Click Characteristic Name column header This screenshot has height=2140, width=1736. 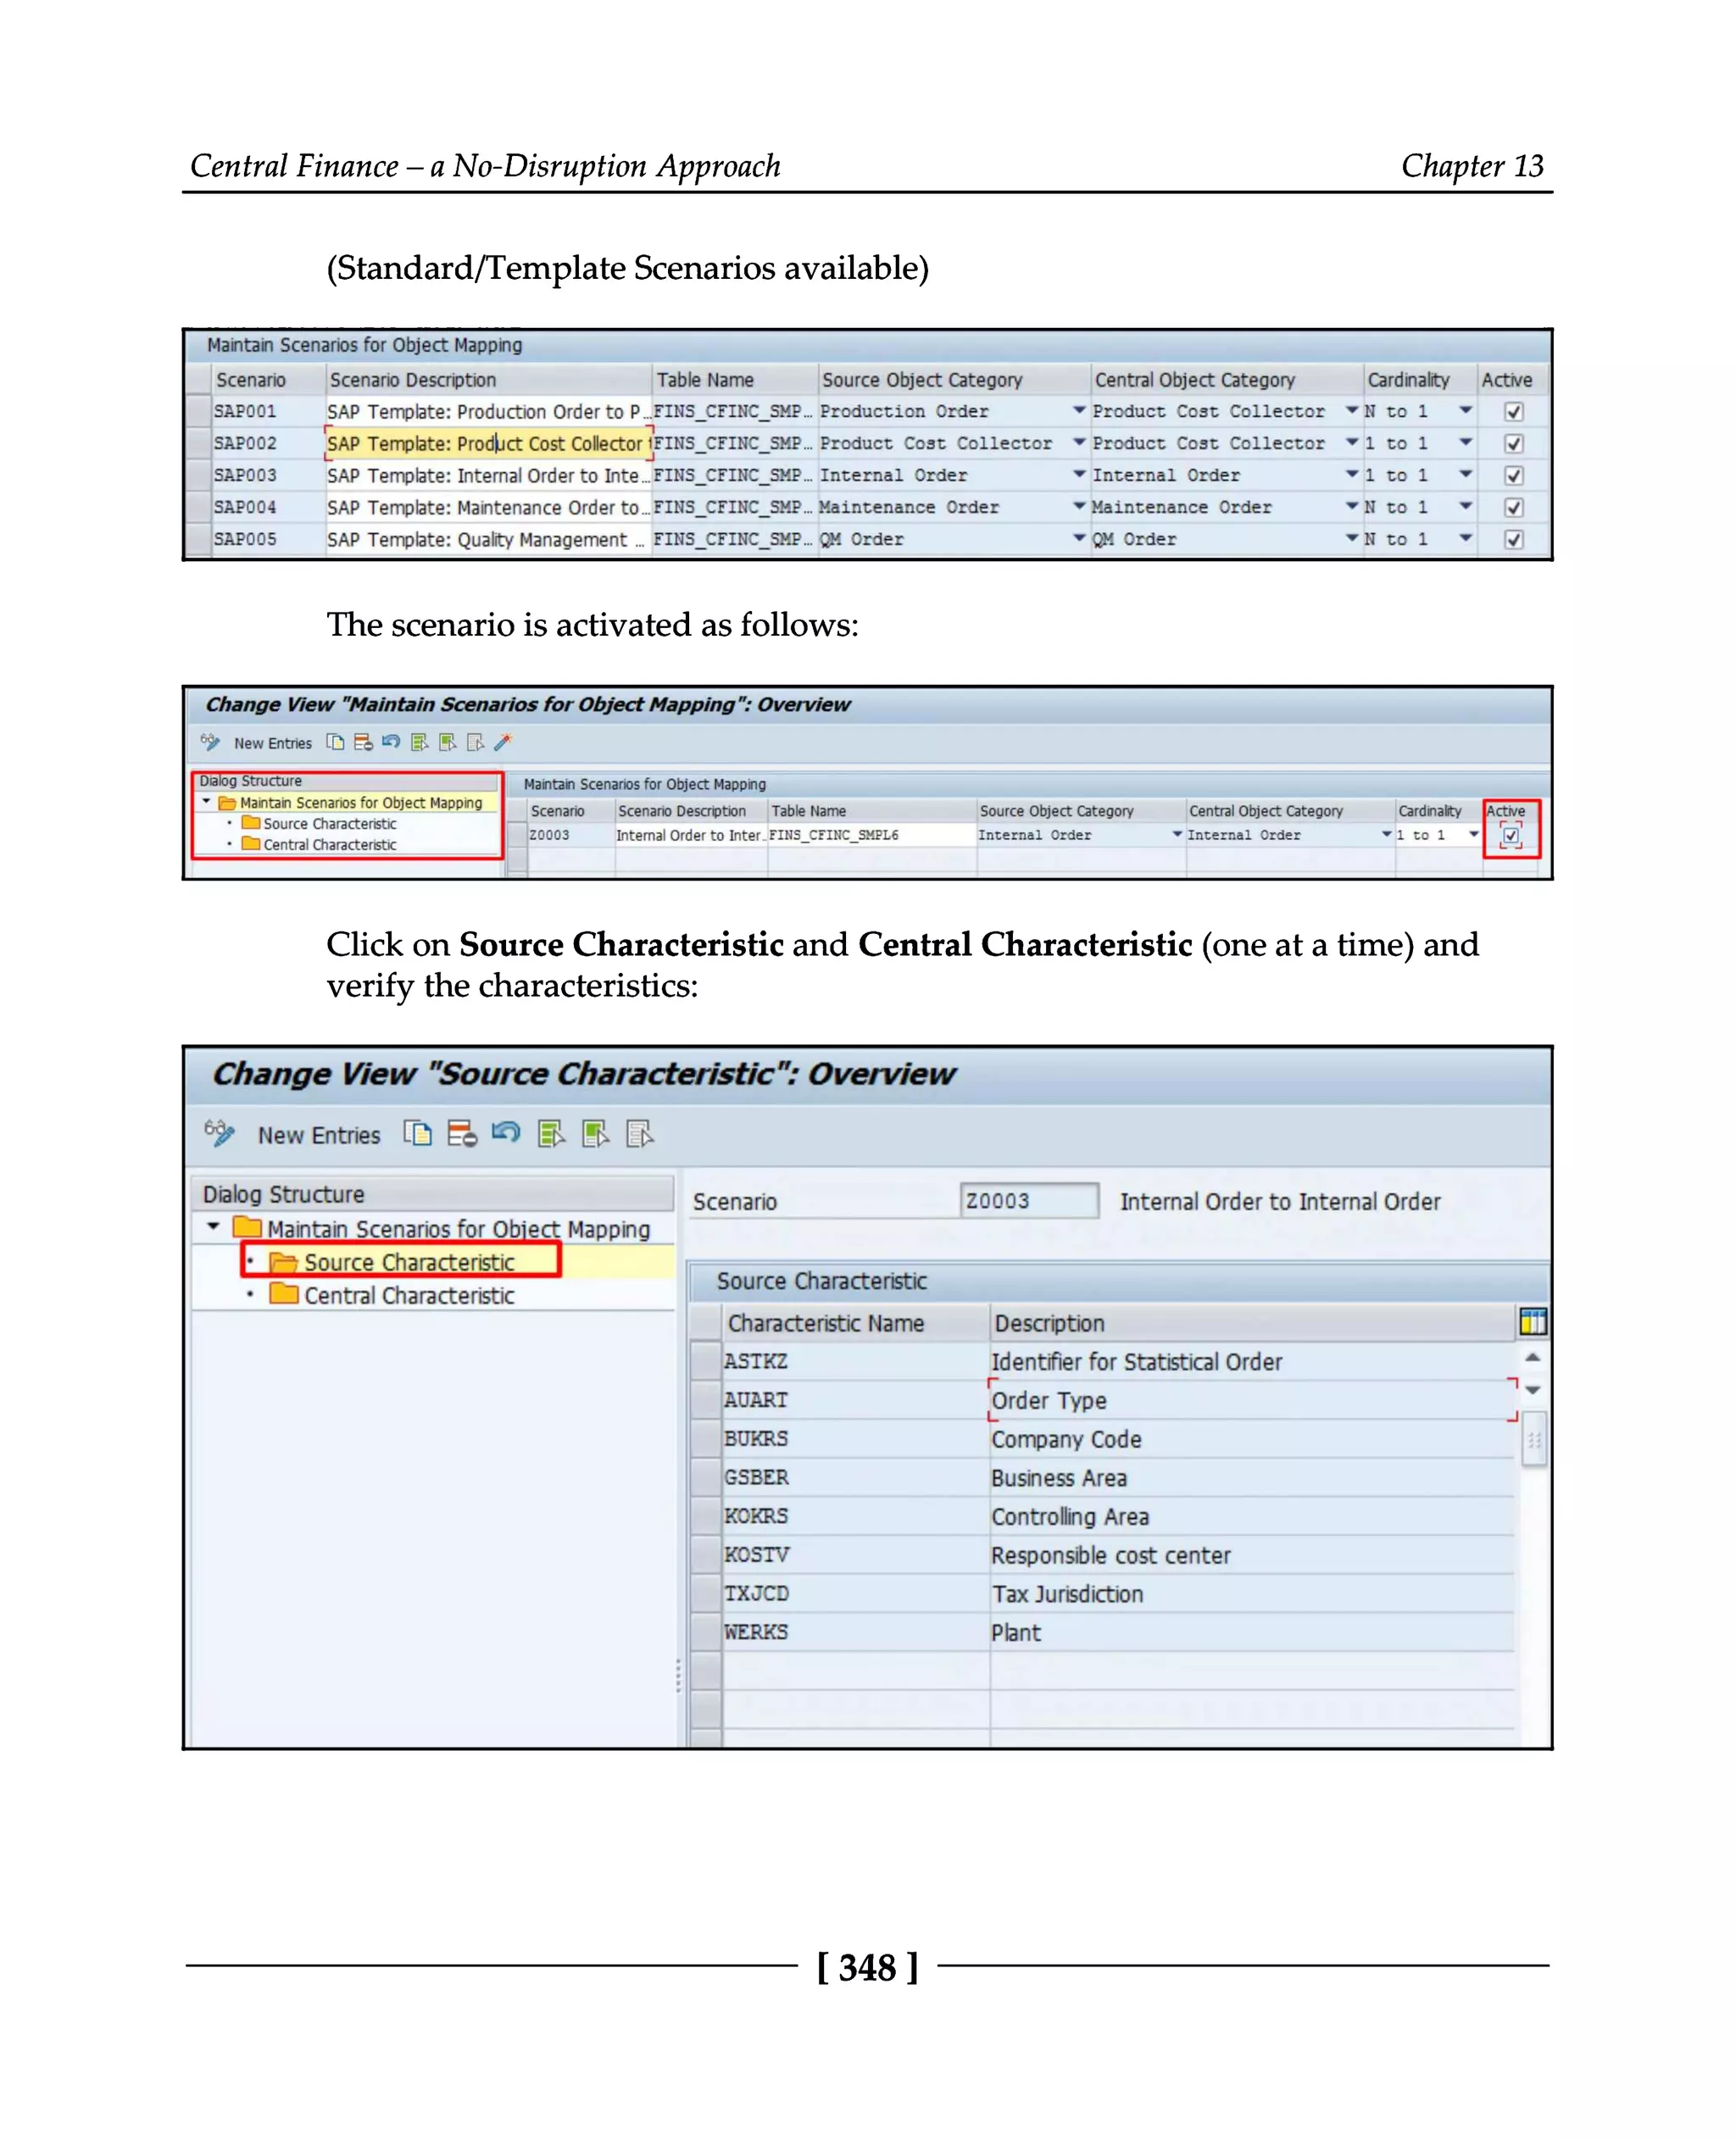(856, 1323)
